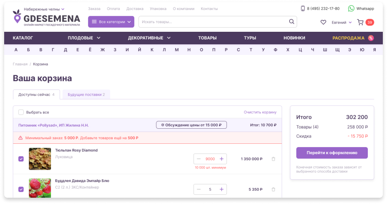Delete Тюльпан Rosy Diamond with trash icon
This screenshot has height=204, width=387.
coord(273,159)
